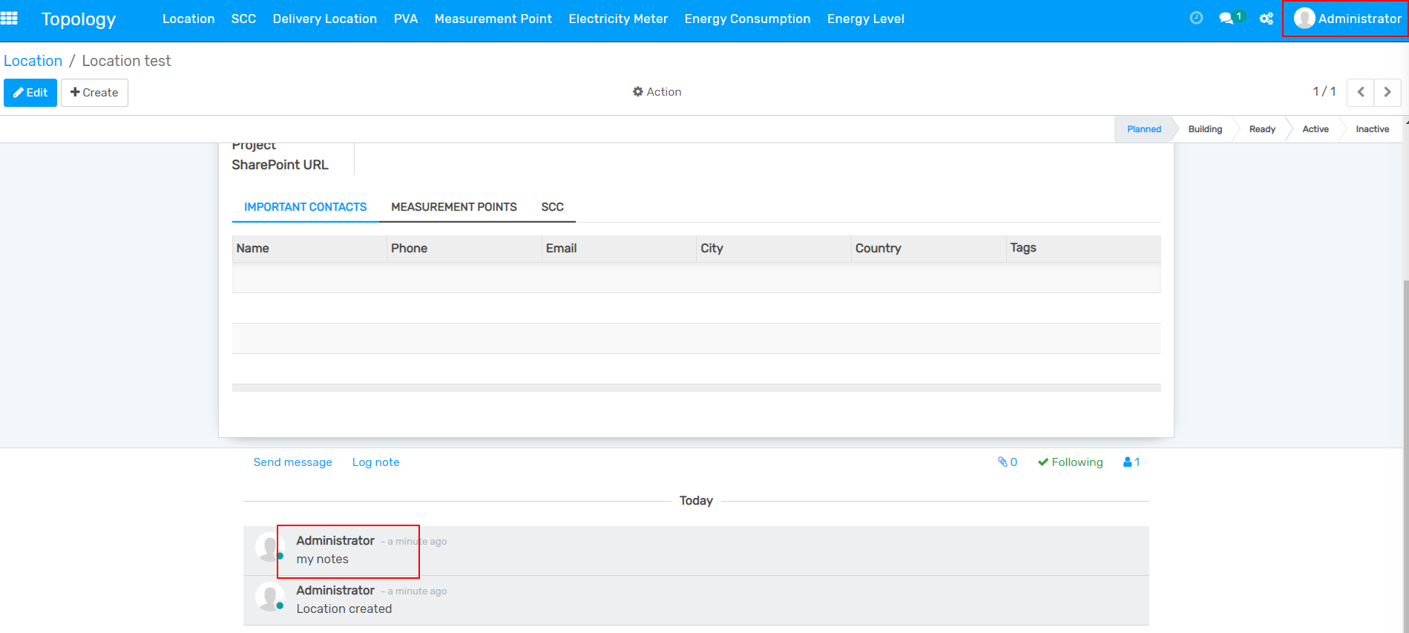Switch to the SCC tab
Image resolution: width=1409 pixels, height=633 pixels.
tap(552, 207)
